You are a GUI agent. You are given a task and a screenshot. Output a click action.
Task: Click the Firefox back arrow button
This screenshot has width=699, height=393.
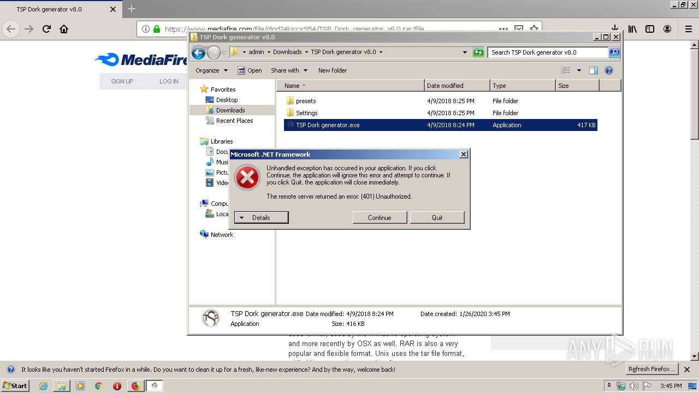(x=11, y=29)
